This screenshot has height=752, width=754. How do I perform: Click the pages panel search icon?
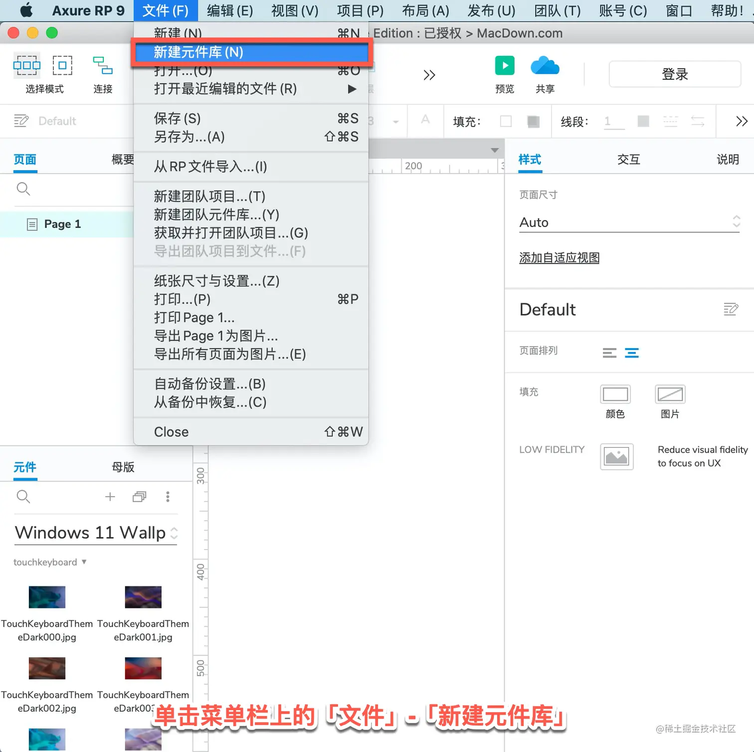(23, 189)
